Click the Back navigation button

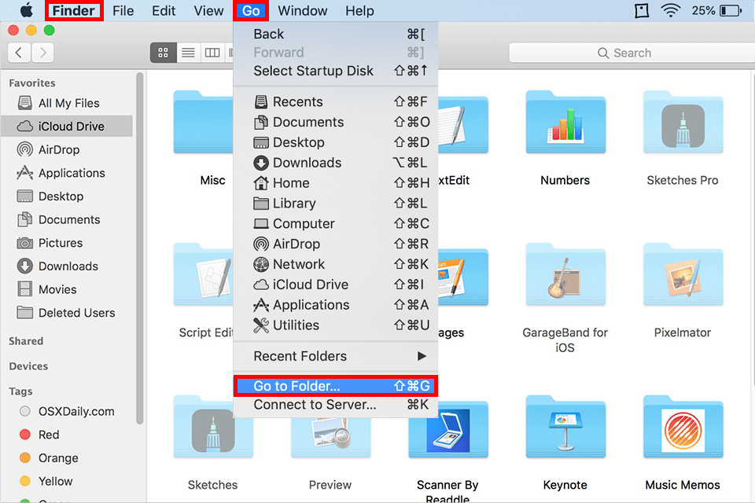click(x=20, y=53)
